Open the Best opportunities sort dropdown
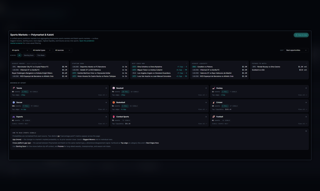 [x=297, y=50]
